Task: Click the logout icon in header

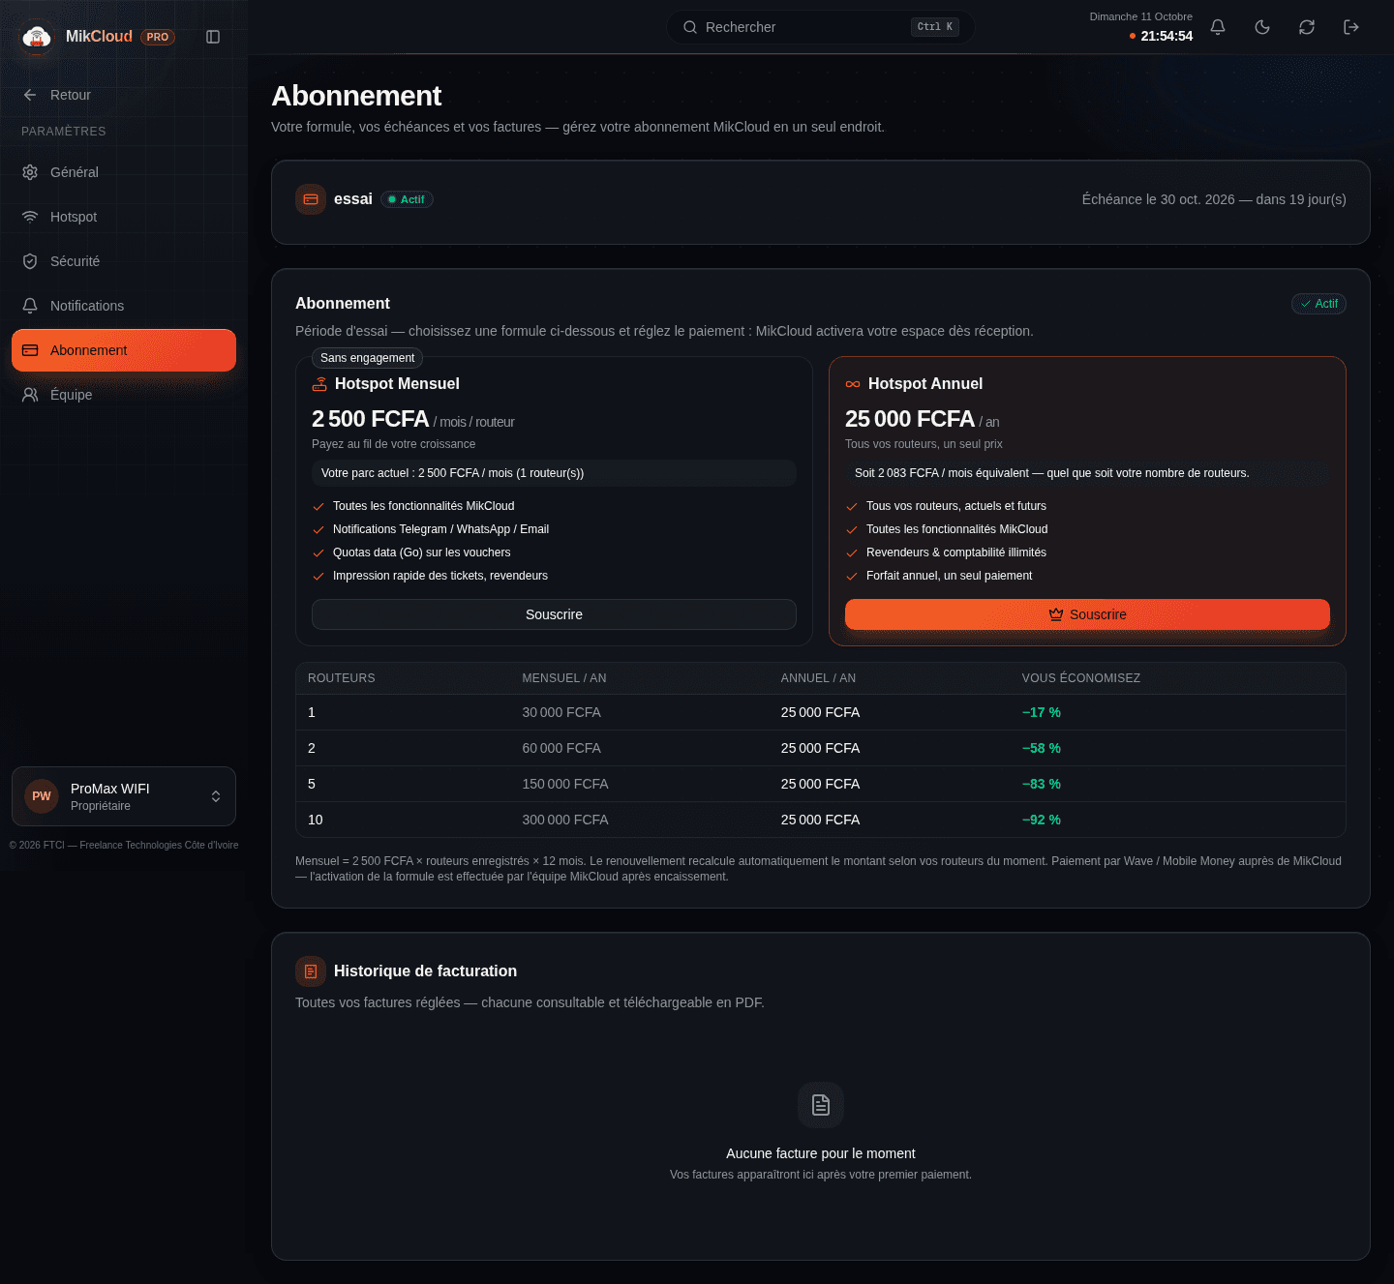Action: tap(1351, 27)
